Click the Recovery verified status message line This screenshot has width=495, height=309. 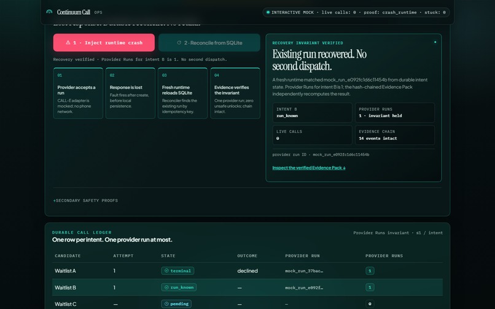(x=140, y=59)
